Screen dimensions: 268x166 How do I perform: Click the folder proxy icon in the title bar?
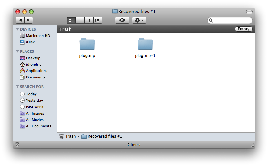115,11
